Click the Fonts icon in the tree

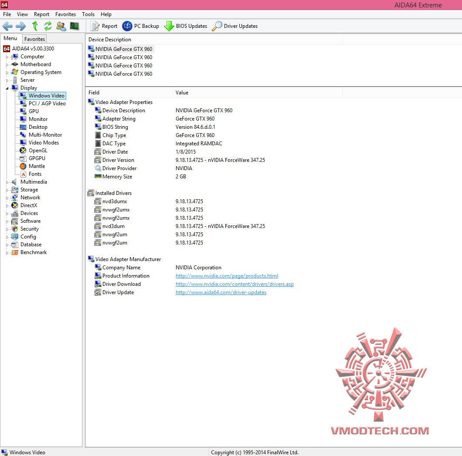[x=23, y=174]
